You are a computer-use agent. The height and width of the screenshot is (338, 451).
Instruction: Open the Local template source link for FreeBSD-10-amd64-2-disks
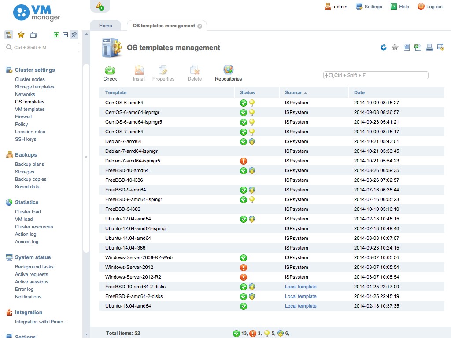(x=300, y=287)
